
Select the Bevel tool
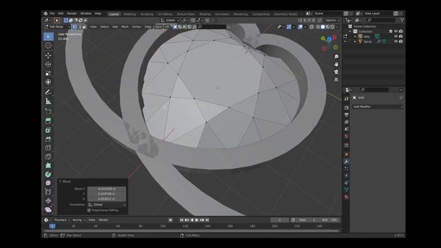click(x=48, y=139)
